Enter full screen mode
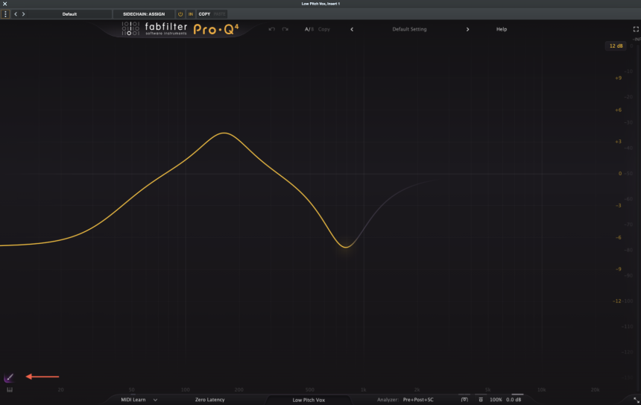Screen dimensions: 641x405 [x=636, y=29]
